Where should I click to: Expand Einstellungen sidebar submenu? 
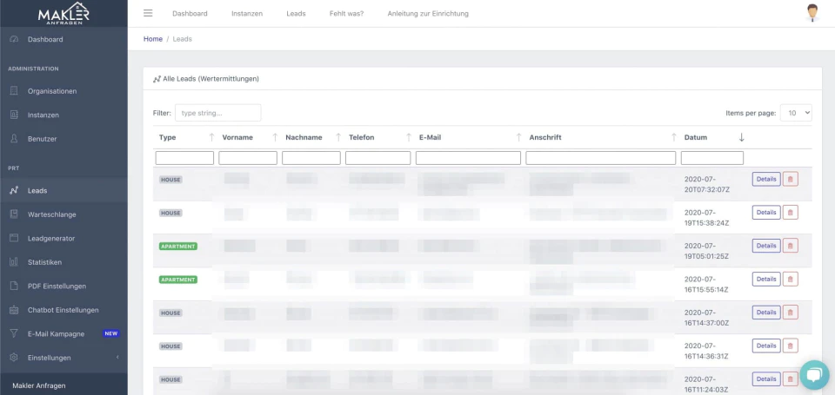pyautogui.click(x=63, y=358)
